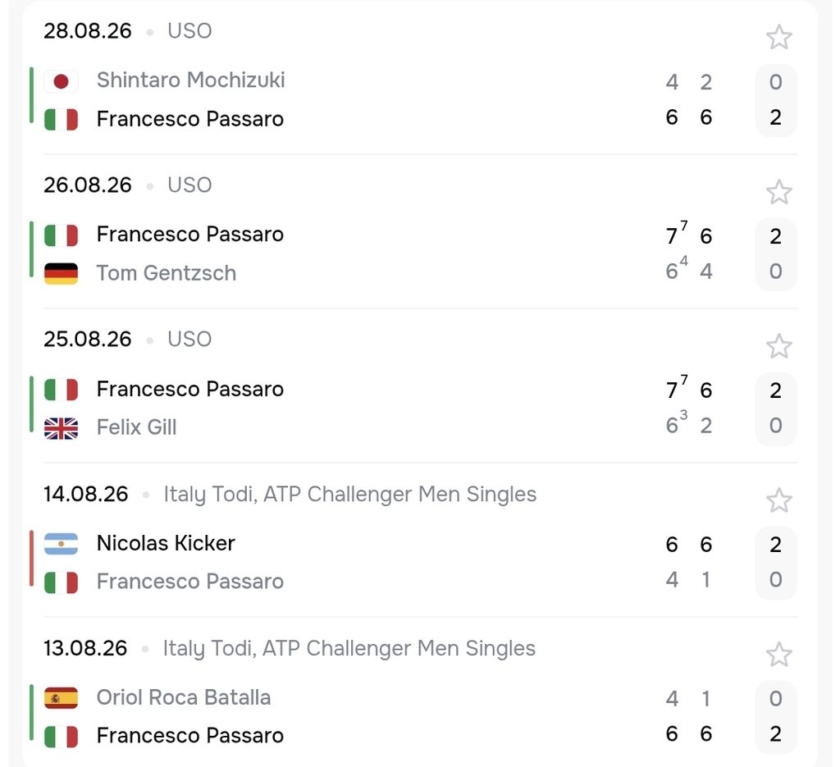Image resolution: width=840 pixels, height=767 pixels.
Task: Open final set score box for 26.08.26 match
Action: [x=776, y=253]
